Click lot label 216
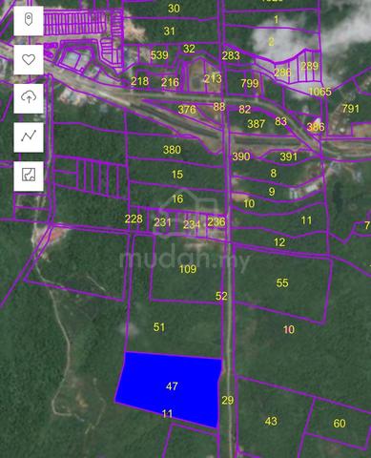 170,83
